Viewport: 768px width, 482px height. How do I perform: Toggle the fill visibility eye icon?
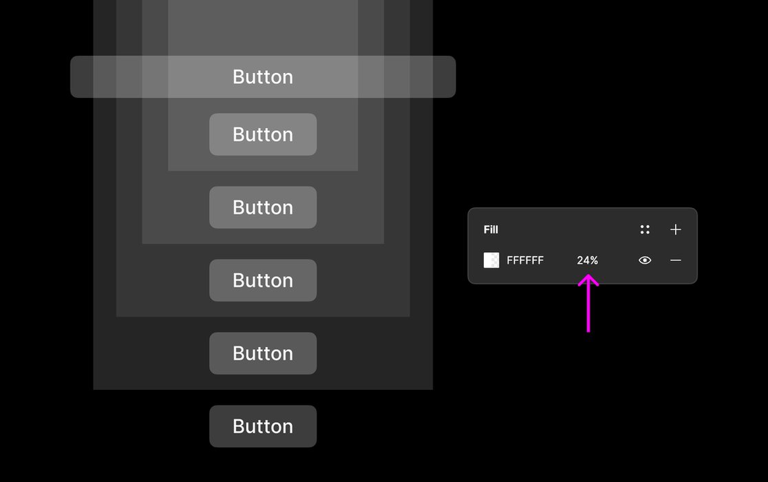[x=645, y=260]
